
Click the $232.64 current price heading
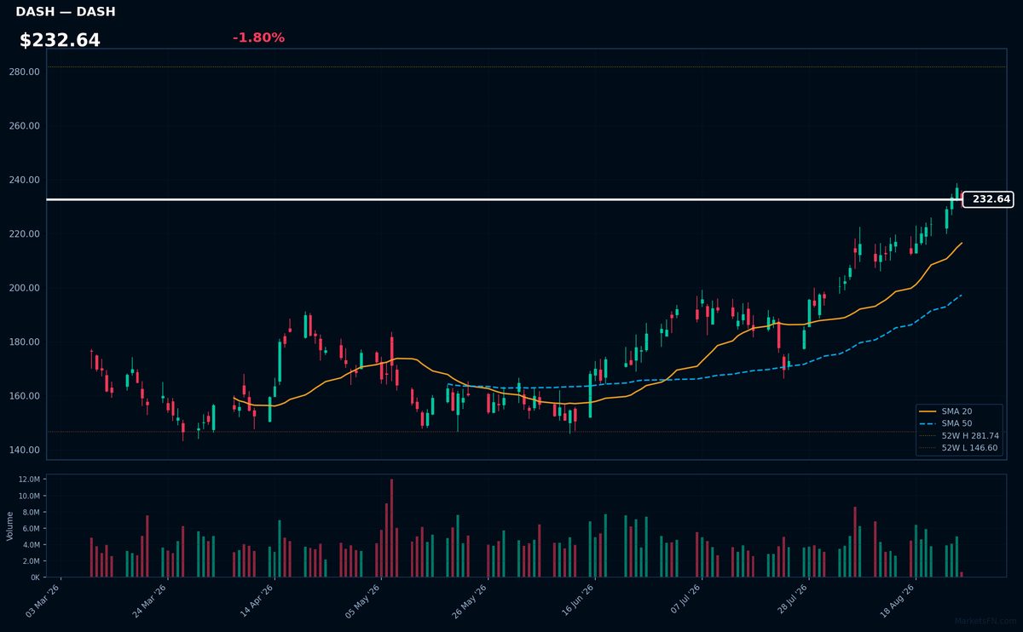60,40
